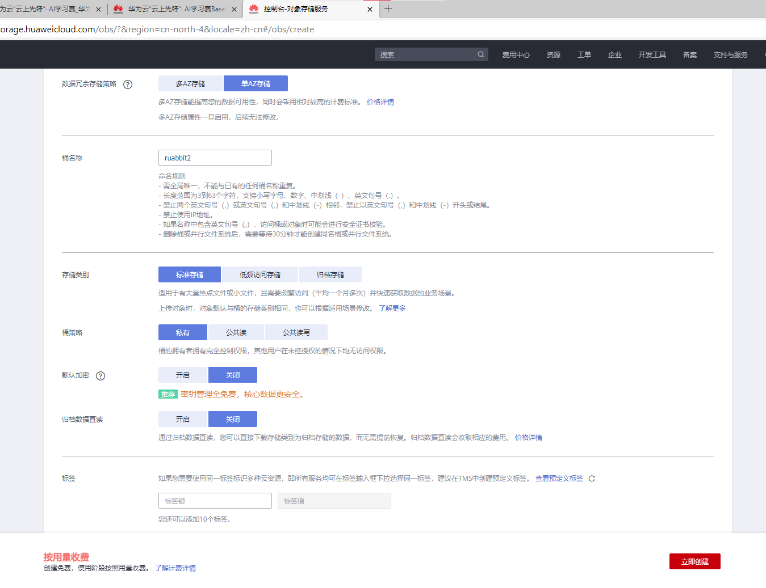
Task: Open help tooltip for 数据冗余存储策略
Action: point(128,84)
